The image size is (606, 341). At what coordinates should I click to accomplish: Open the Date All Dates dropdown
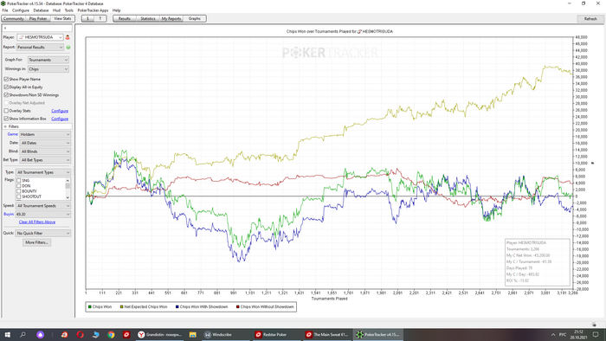pos(45,143)
